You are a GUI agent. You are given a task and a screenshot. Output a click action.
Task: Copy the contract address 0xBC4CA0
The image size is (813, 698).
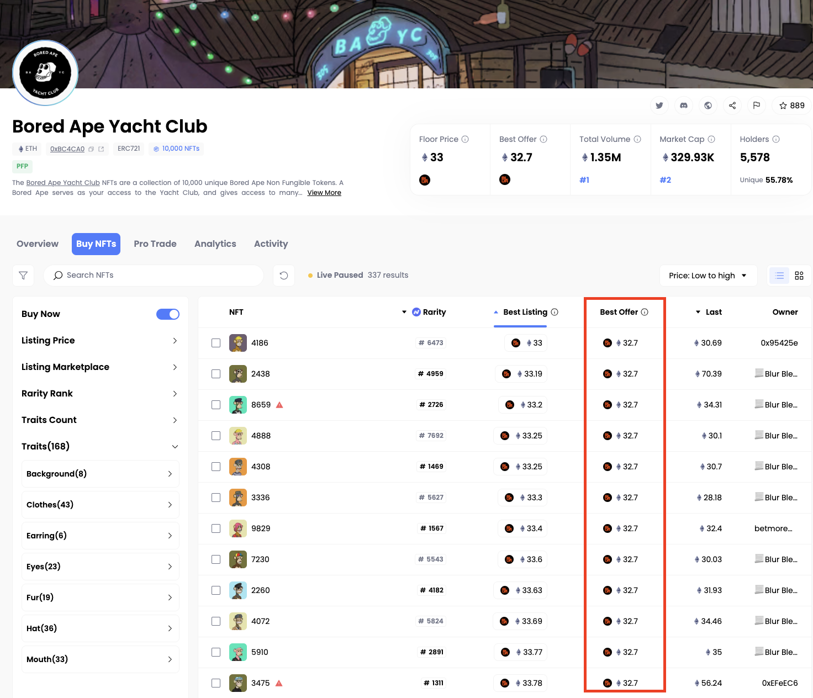(91, 149)
